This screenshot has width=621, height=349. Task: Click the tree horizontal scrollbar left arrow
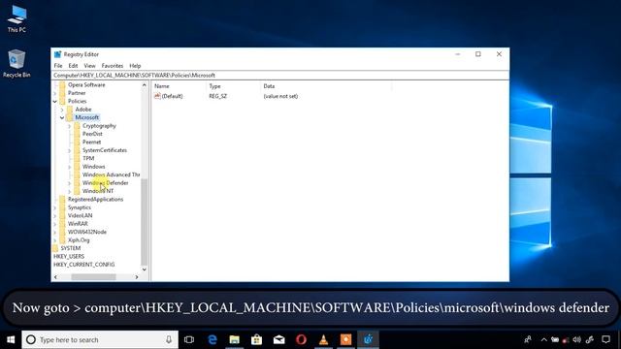click(55, 277)
